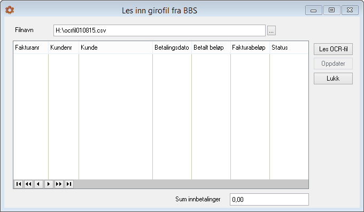Click the Sum innbetalinger label
This screenshot has width=364, height=212.
click(x=198, y=199)
